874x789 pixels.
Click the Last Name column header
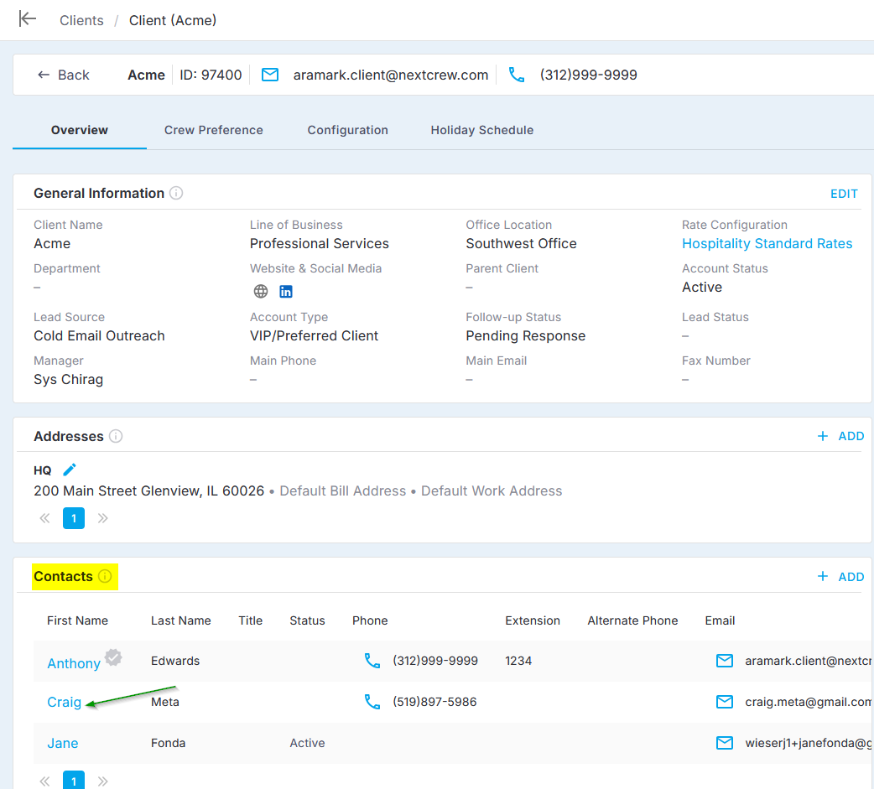point(180,620)
